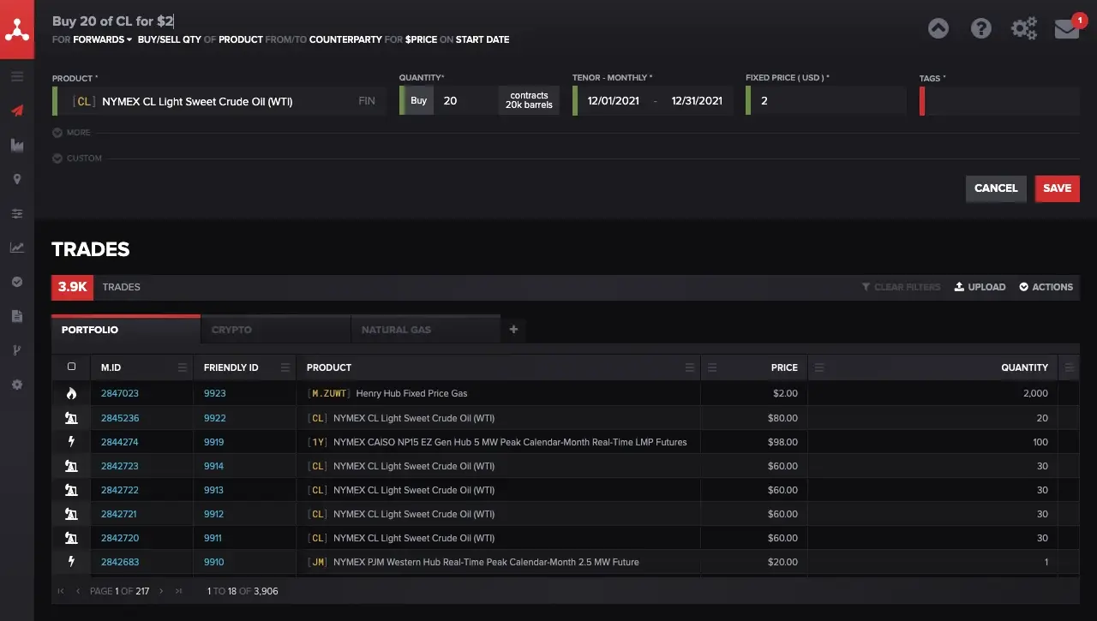The width and height of the screenshot is (1097, 621).
Task: Click NYMEX PJM Western Hub product row
Action: [x=486, y=562]
